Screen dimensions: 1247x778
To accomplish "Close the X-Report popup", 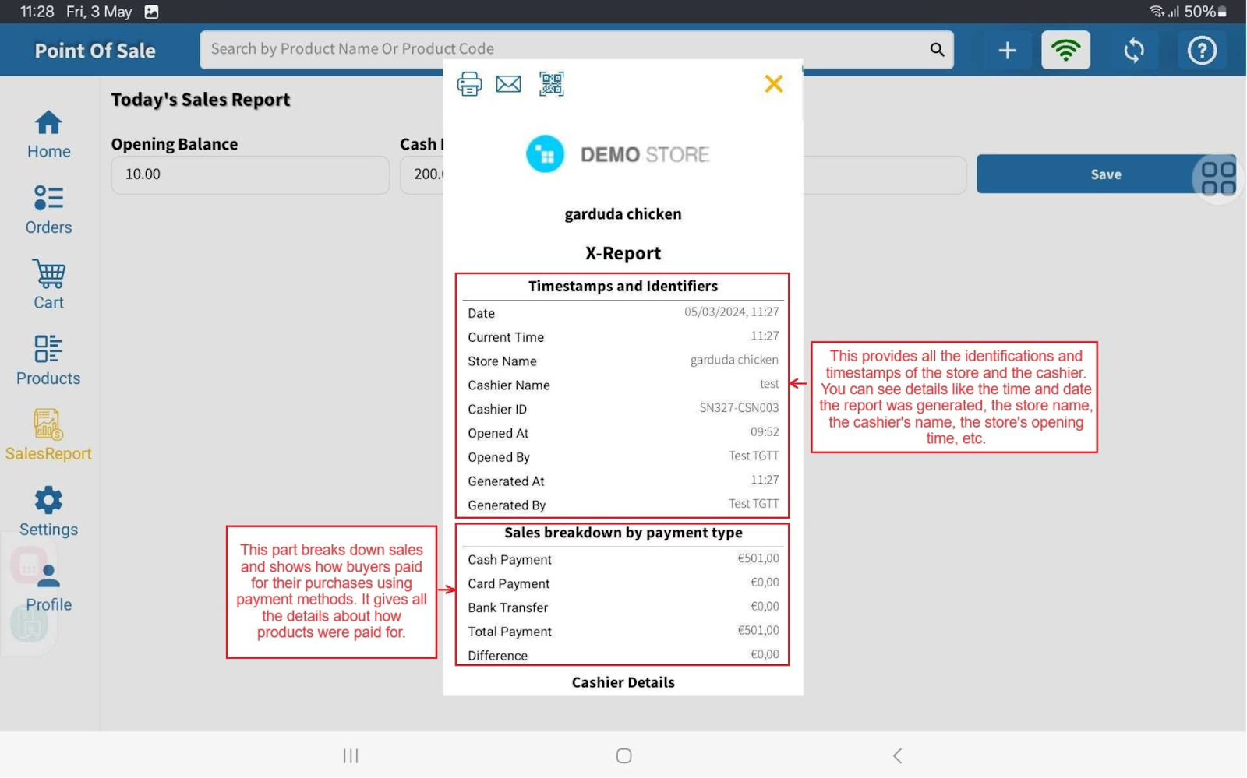I will click(x=773, y=84).
